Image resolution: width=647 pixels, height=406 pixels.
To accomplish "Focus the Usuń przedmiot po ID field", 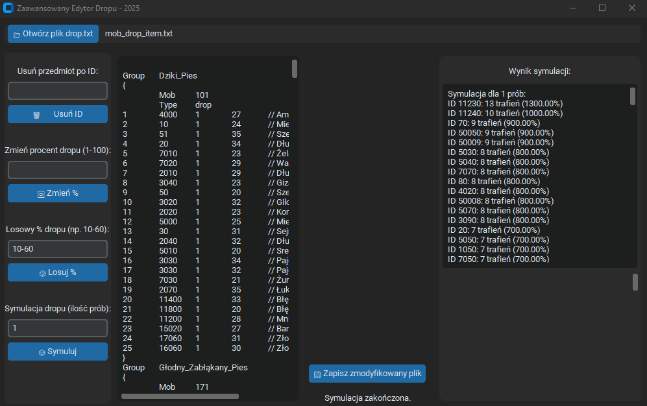I will pyautogui.click(x=58, y=91).
